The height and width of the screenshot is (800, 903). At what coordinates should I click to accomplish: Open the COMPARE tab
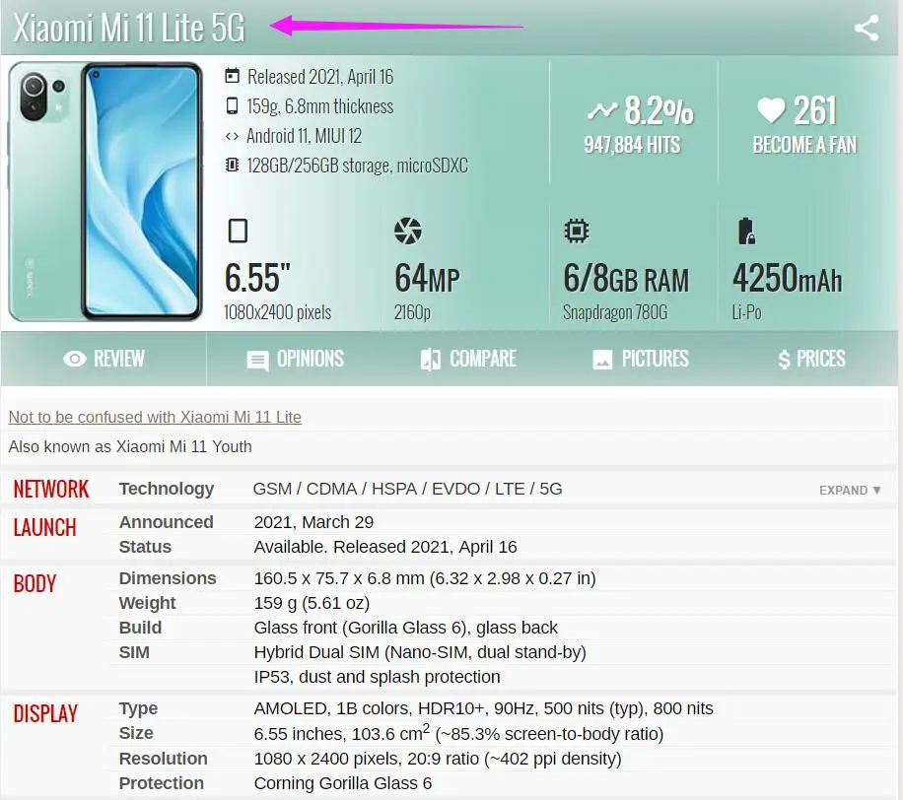pyautogui.click(x=468, y=359)
